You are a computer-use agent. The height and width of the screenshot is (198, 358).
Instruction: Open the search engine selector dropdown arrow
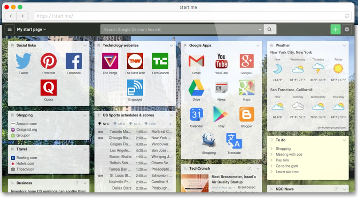coord(260,30)
